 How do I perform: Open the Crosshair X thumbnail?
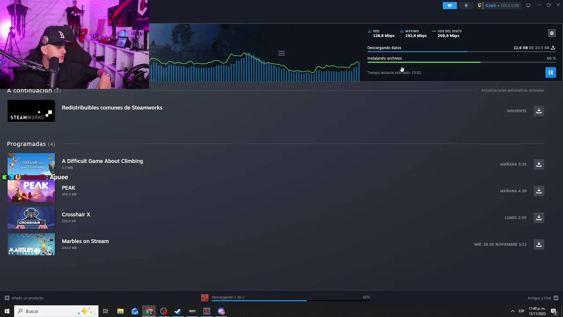pyautogui.click(x=31, y=217)
